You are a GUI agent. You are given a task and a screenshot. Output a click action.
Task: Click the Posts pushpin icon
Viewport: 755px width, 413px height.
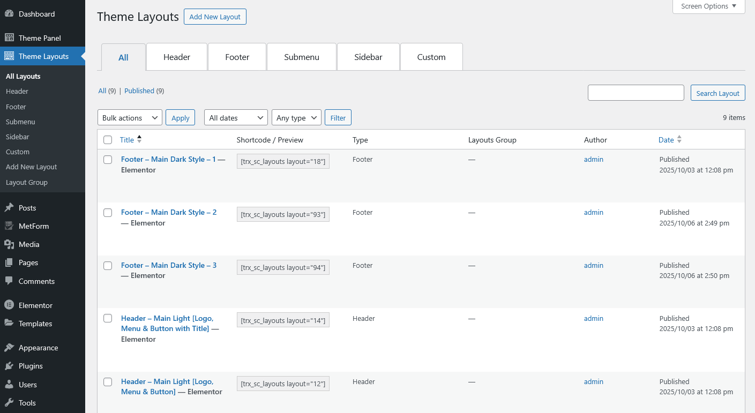(9, 208)
